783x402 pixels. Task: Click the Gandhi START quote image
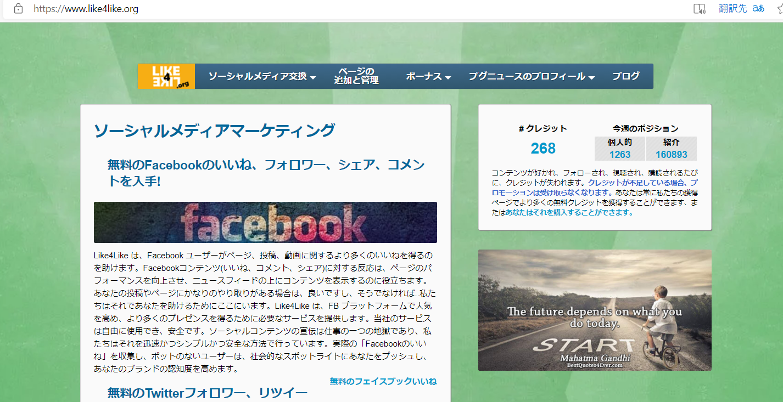(x=595, y=310)
